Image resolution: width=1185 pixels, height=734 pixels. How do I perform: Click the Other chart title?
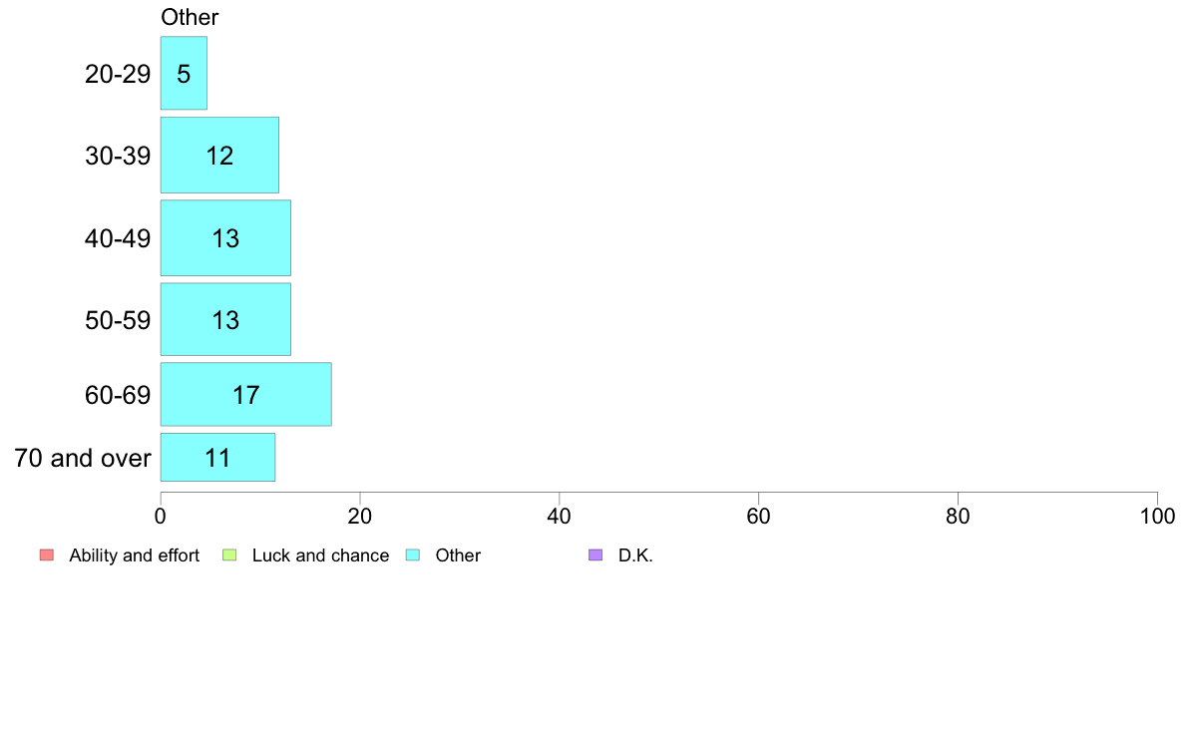pyautogui.click(x=190, y=17)
